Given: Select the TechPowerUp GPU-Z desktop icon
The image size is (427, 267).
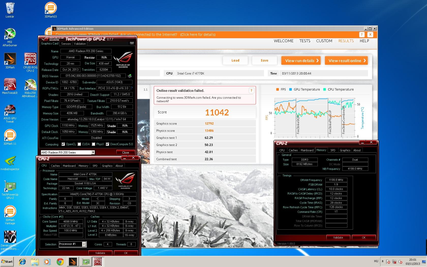Looking at the screenshot, I should tap(10, 190).
